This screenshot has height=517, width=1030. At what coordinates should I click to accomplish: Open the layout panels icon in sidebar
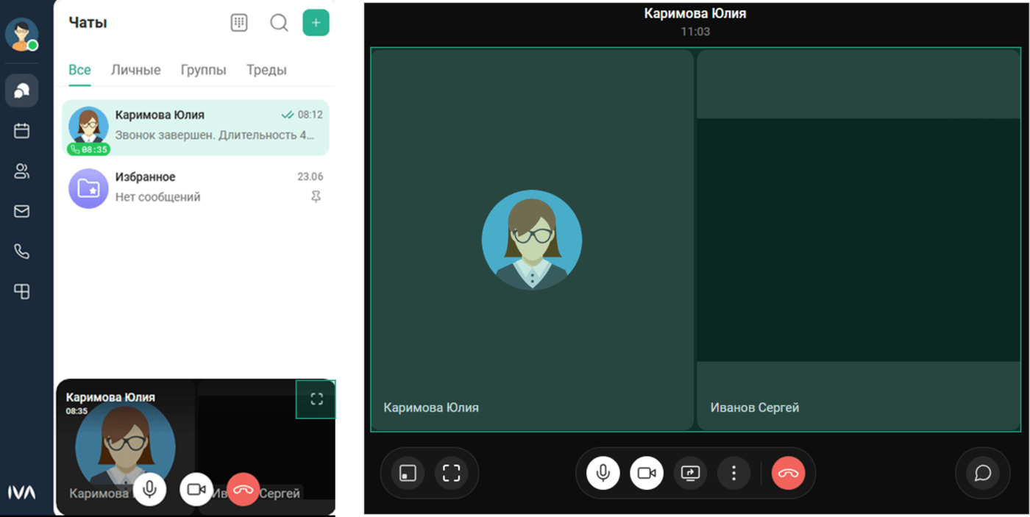coord(22,292)
